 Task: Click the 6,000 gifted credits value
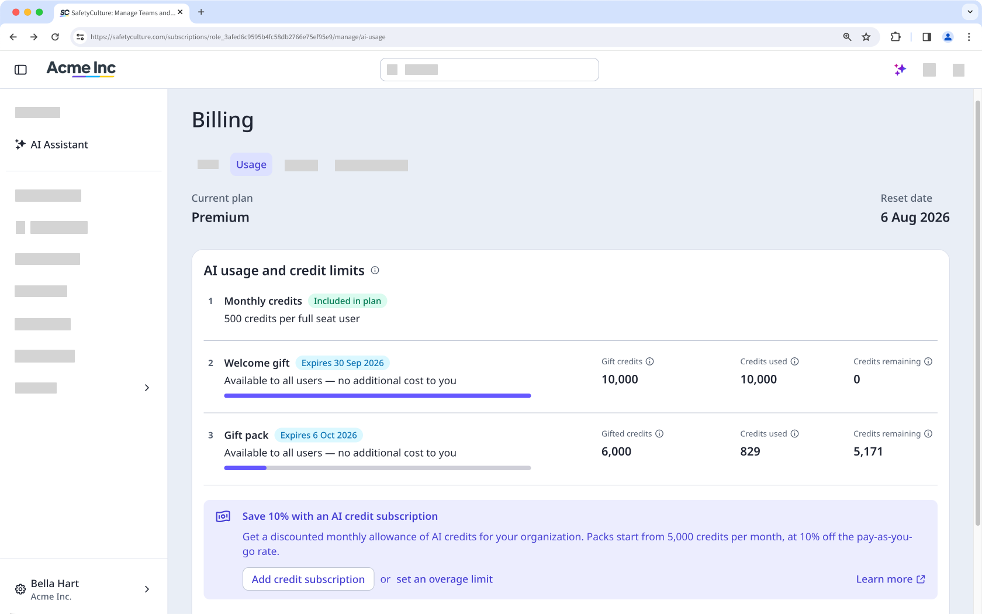pyautogui.click(x=616, y=451)
